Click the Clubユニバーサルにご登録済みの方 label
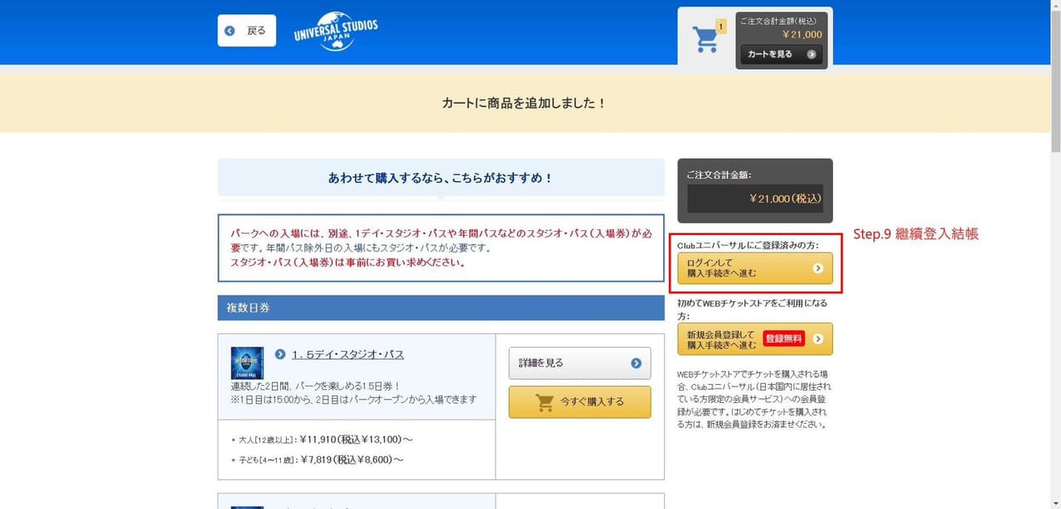This screenshot has height=509, width=1061. click(748, 246)
